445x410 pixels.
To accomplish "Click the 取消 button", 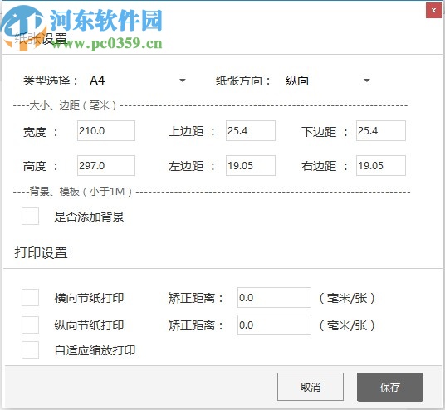I will coord(311,387).
